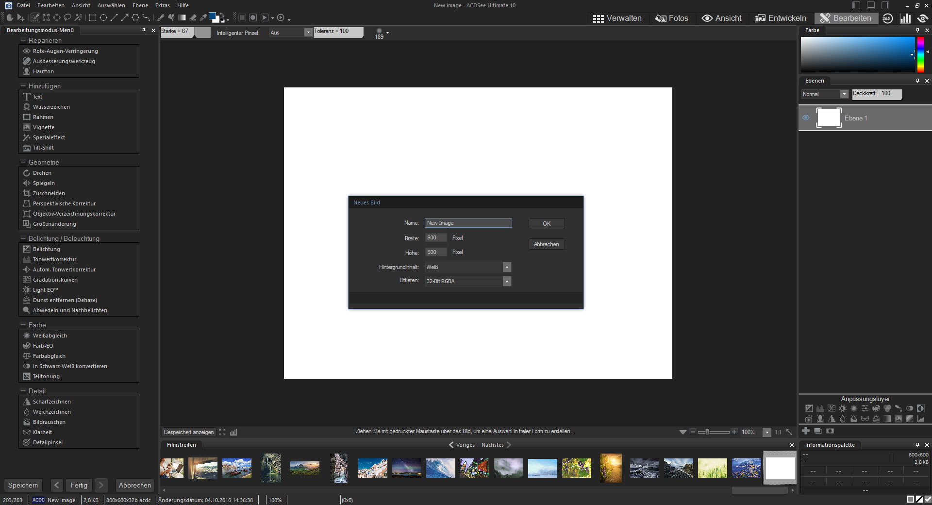The height and width of the screenshot is (505, 932).
Task: Add a Curves adjustment layer
Action: tap(832, 408)
